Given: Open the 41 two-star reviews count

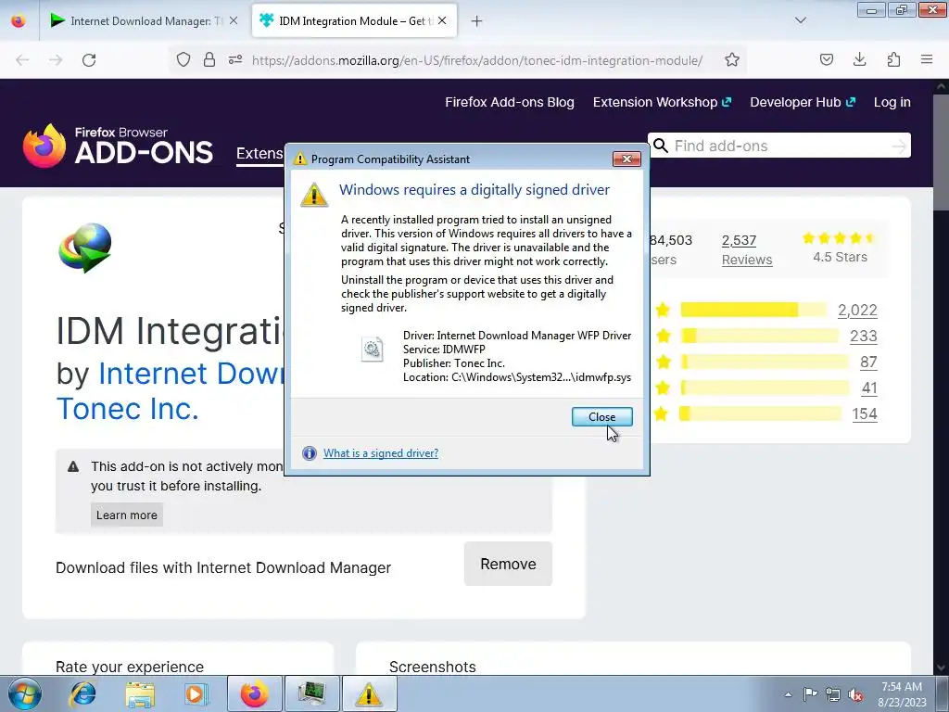Looking at the screenshot, I should [869, 388].
